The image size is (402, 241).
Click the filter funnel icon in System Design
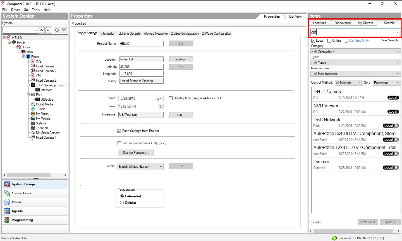[x=64, y=30]
